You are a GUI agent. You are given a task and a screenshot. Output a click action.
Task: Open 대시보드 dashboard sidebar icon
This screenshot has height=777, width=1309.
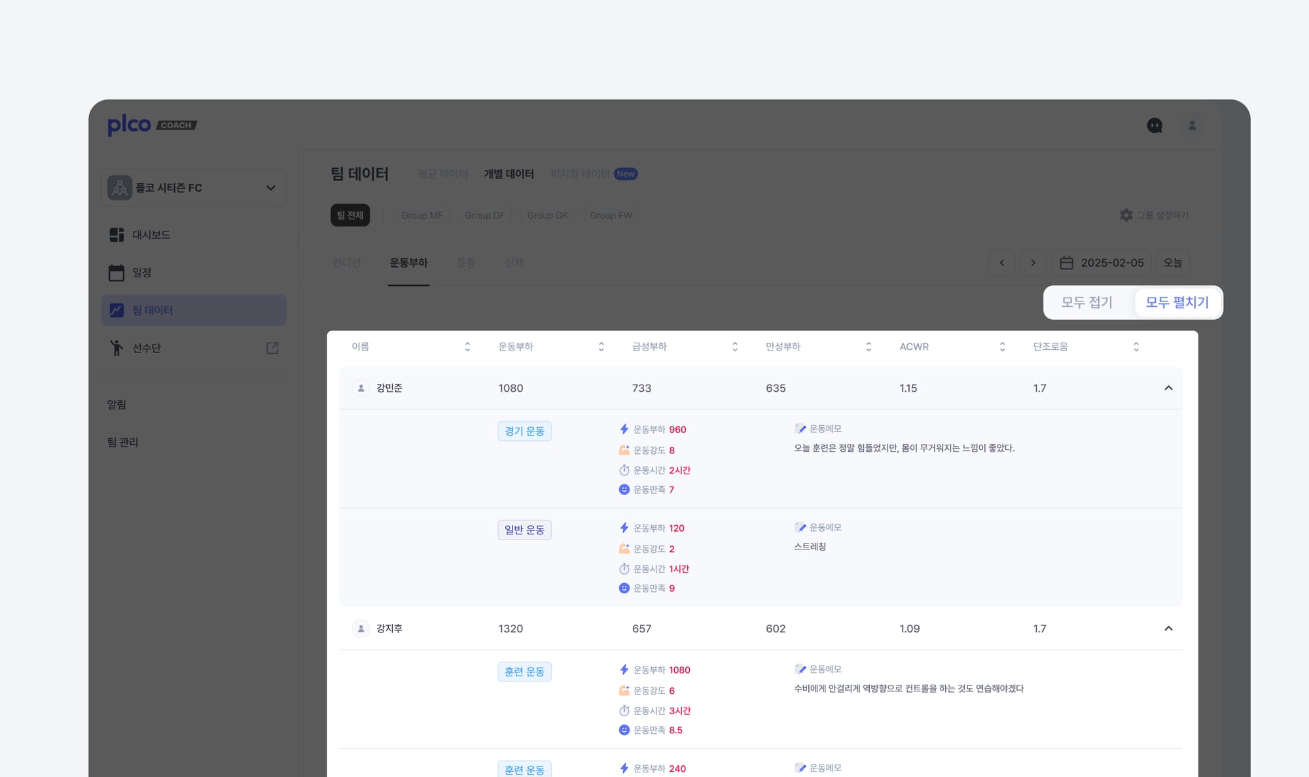(x=117, y=235)
